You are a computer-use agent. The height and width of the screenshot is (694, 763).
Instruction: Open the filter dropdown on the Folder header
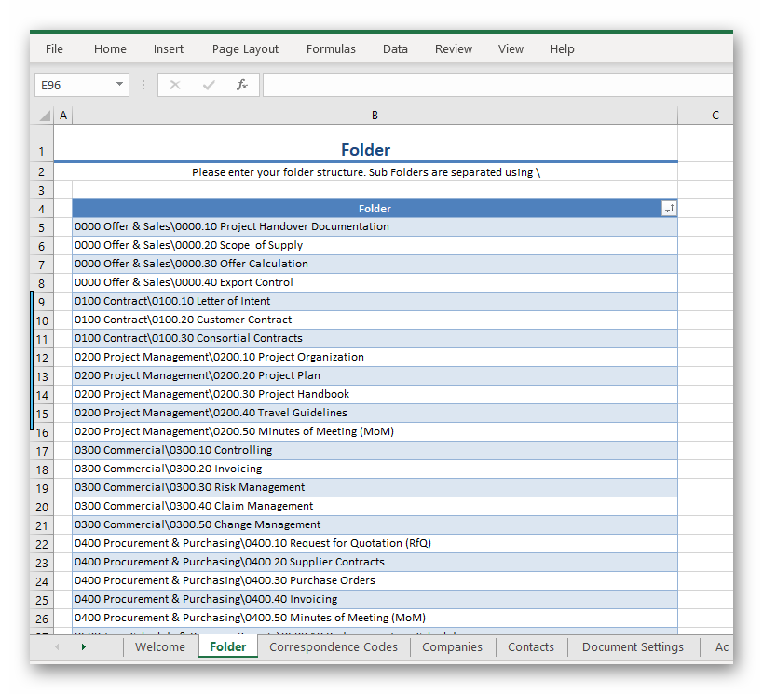669,208
